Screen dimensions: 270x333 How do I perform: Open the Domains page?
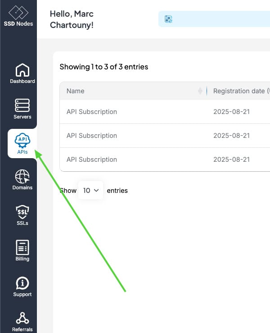[x=22, y=179]
